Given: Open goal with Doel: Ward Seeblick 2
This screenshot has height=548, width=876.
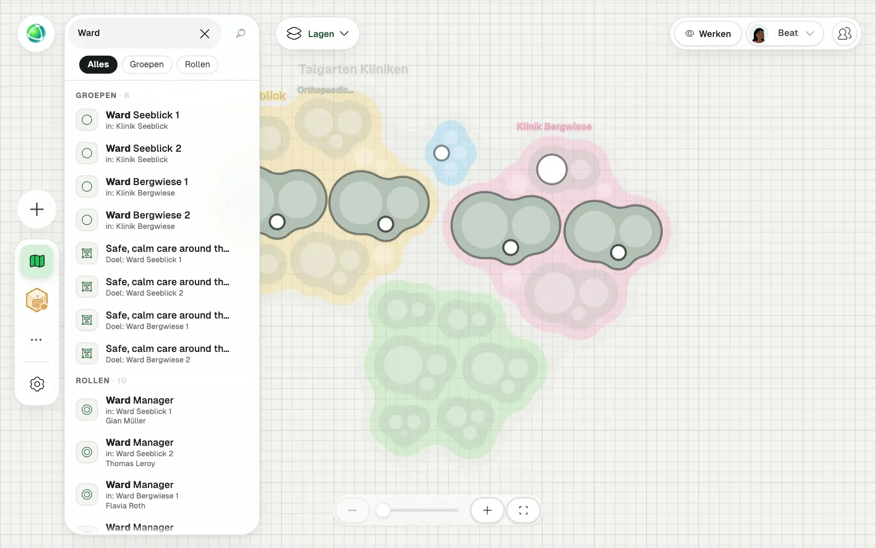Looking at the screenshot, I should coord(162,287).
